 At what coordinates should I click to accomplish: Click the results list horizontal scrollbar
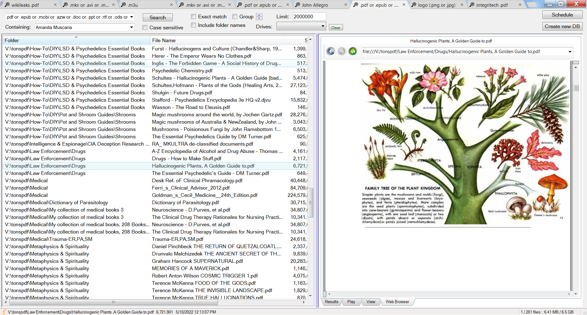pos(114,302)
